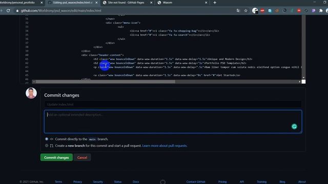Open the Training footer link
This screenshot has height=184, width=328.
[262, 182]
